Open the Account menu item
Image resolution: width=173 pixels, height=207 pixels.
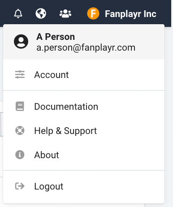[x=84, y=74]
